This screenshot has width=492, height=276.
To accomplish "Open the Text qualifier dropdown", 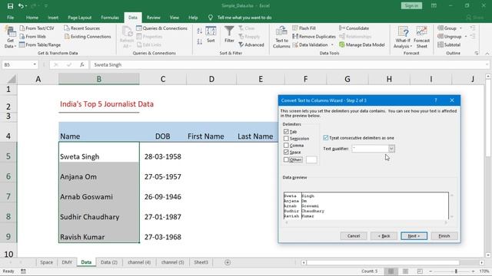I will (x=391, y=149).
